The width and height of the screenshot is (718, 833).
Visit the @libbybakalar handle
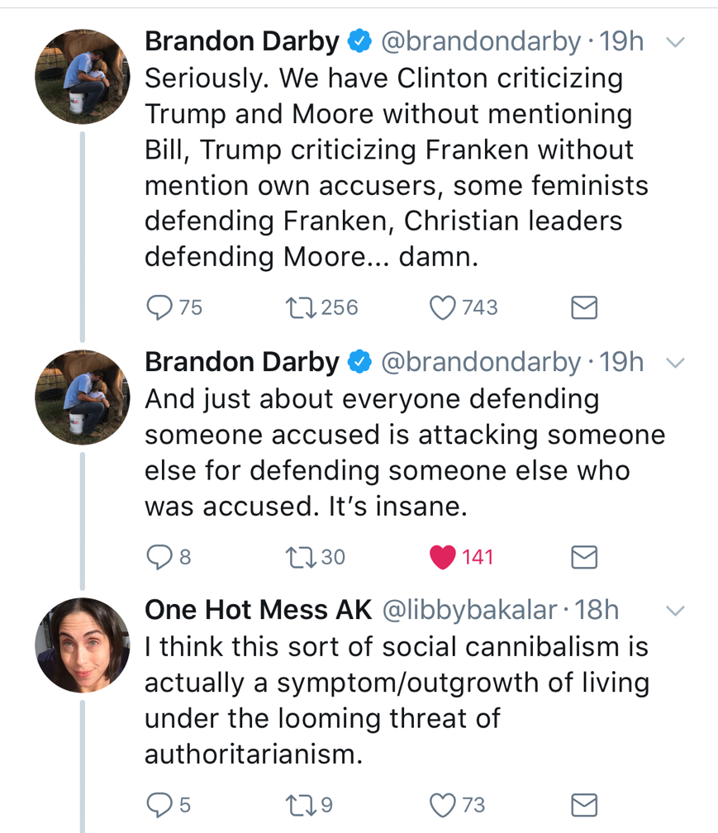click(x=468, y=610)
